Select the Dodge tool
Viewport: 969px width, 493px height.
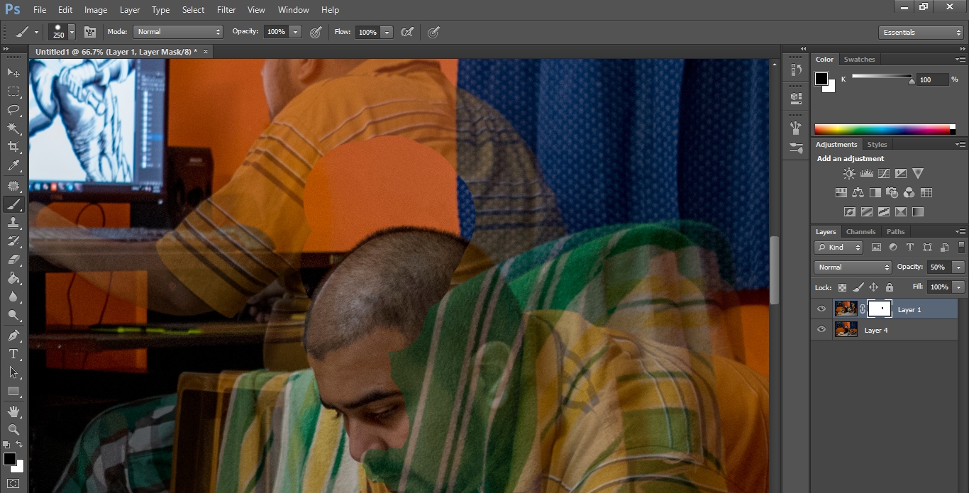coord(13,315)
